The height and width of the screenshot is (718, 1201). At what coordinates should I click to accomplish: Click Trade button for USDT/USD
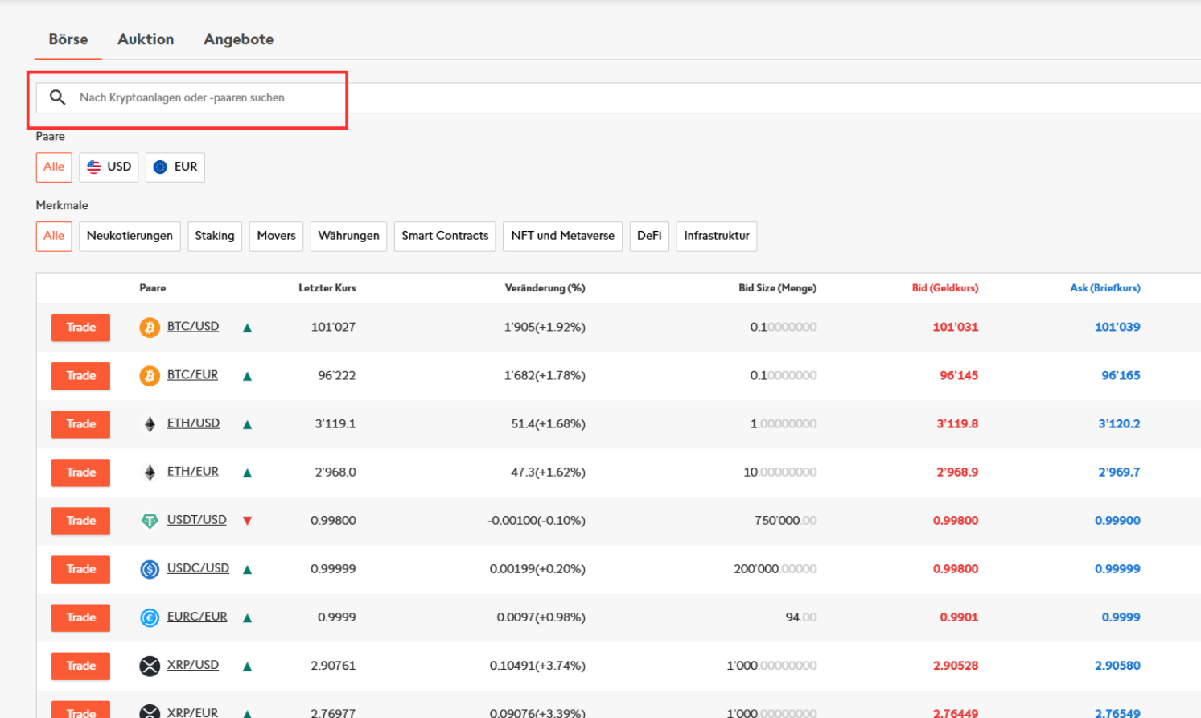(x=81, y=521)
